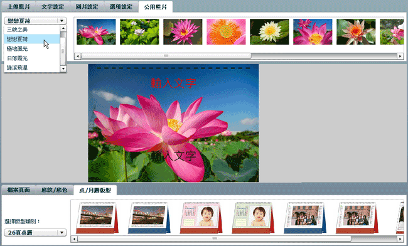Select the red 輸入文字 text box
Screen dimensions: 408x246
(173, 83)
